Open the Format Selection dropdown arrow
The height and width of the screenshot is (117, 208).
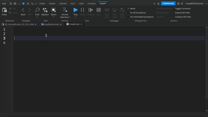coord(70,17)
